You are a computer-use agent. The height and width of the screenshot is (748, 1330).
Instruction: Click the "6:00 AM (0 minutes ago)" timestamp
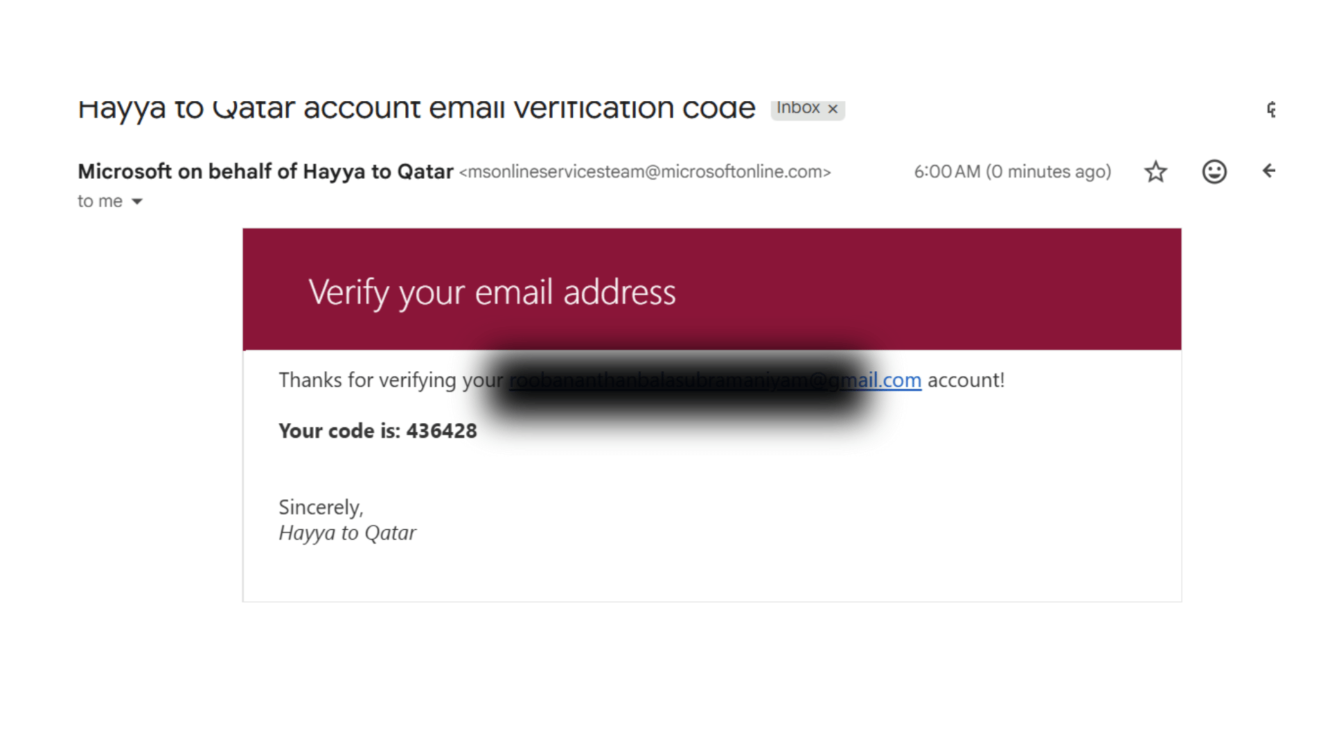coord(1012,172)
